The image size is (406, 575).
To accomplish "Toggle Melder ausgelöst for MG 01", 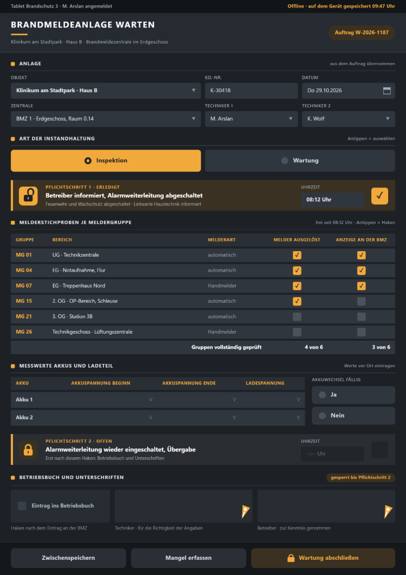I will pos(297,255).
